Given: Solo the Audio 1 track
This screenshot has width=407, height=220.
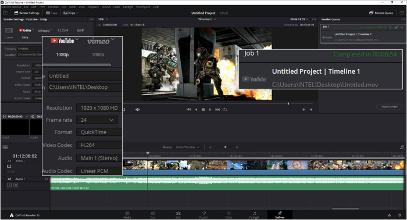Looking at the screenshot, I should [x=9, y=185].
